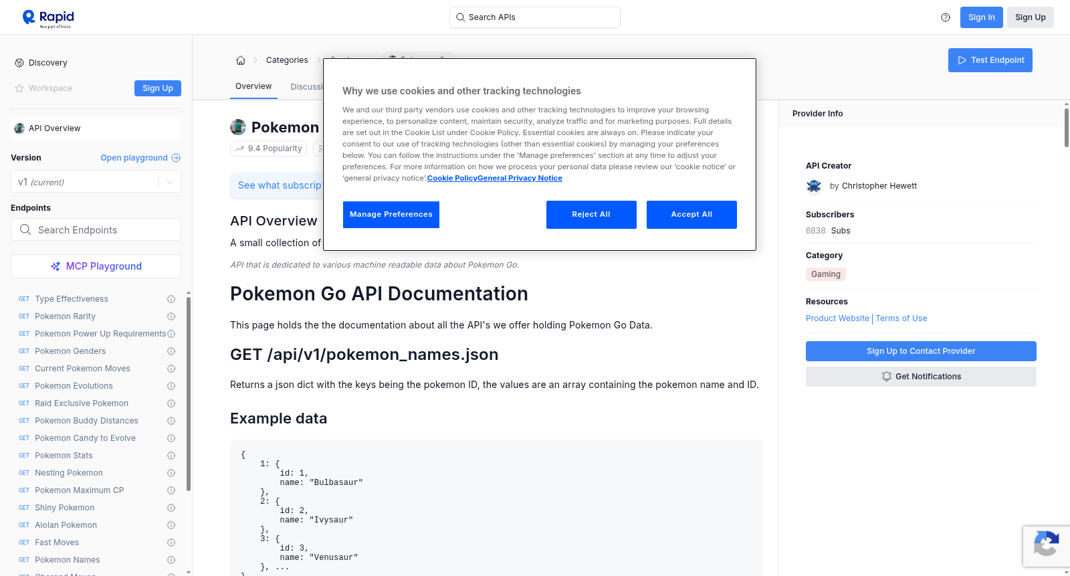Click the header Sign Up button
Image resolution: width=1070 pixels, height=576 pixels.
coord(1031,17)
